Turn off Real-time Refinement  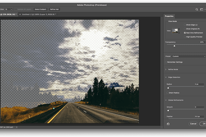(185, 33)
